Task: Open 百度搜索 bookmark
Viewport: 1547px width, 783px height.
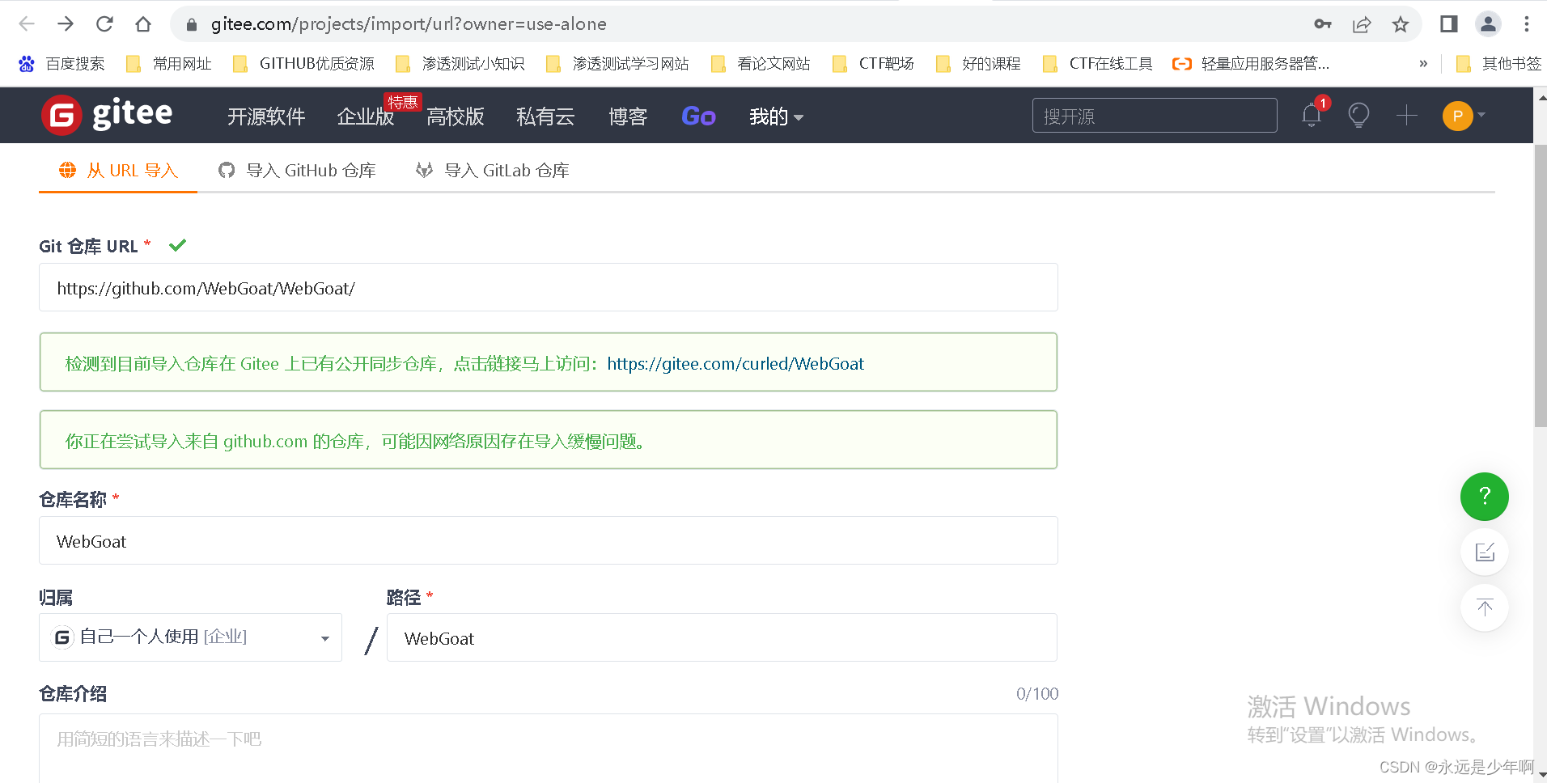Action: point(62,64)
